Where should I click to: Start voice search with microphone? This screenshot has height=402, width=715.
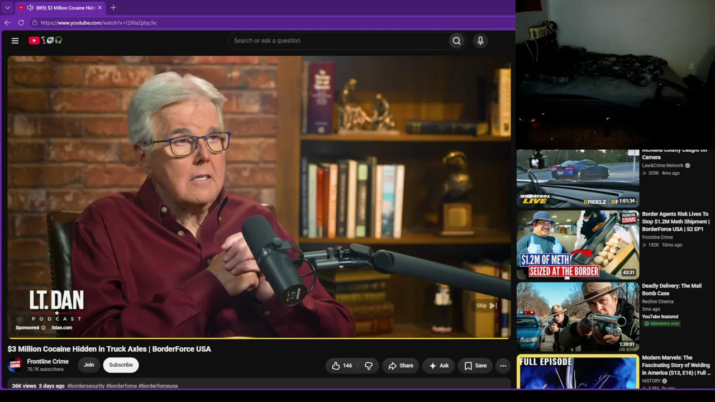coord(480,41)
